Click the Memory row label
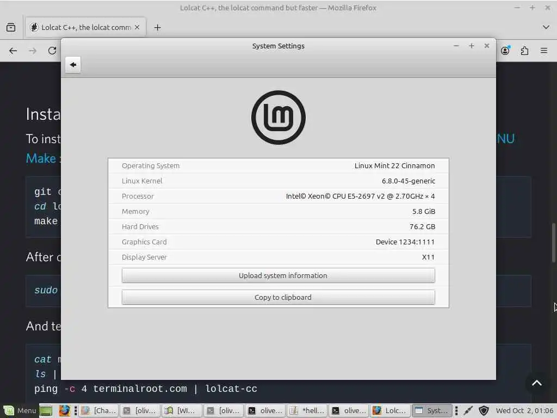 [135, 212]
